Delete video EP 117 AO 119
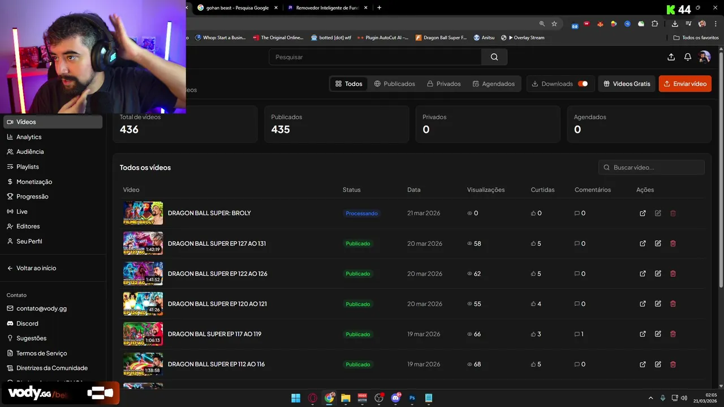This screenshot has height=407, width=724. click(x=673, y=334)
